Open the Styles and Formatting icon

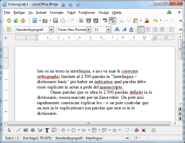(9, 29)
